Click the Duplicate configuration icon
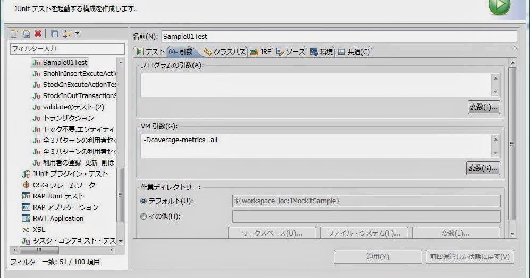The height and width of the screenshot is (278, 530). coord(26,33)
